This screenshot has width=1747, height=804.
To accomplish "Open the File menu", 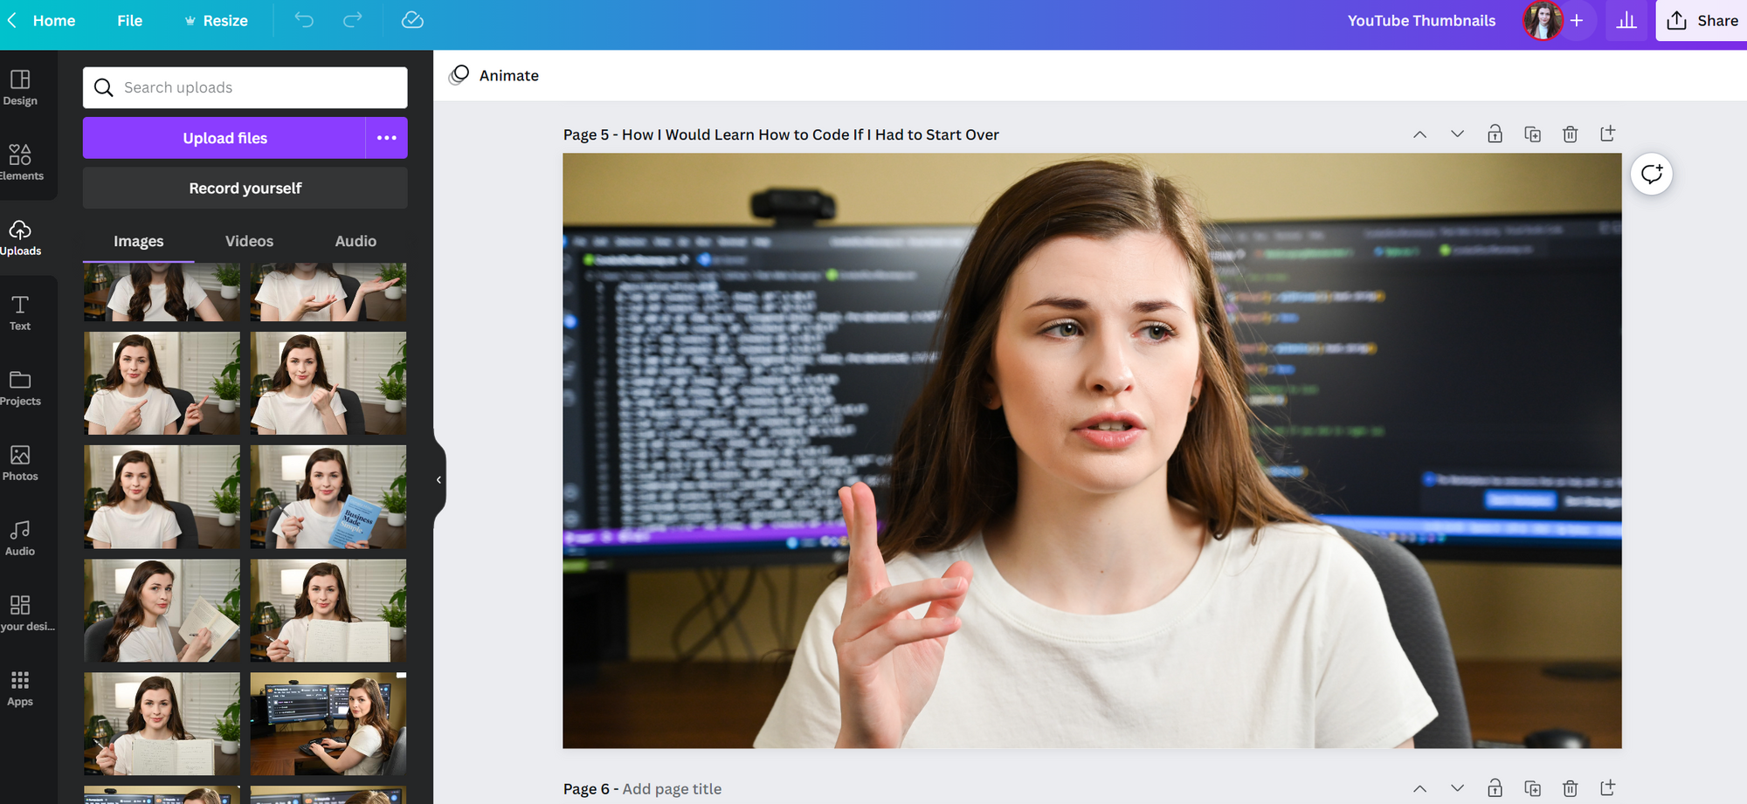I will [129, 20].
